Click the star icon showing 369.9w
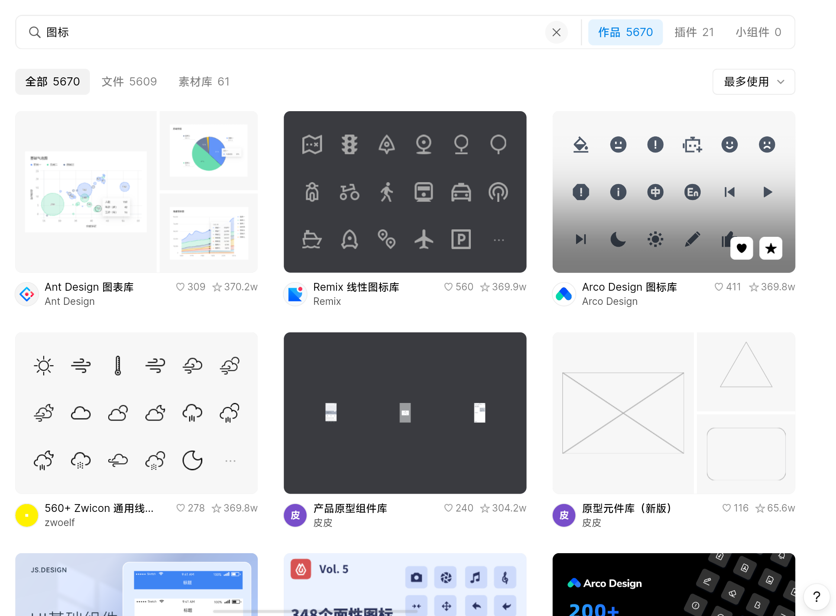 tap(485, 287)
